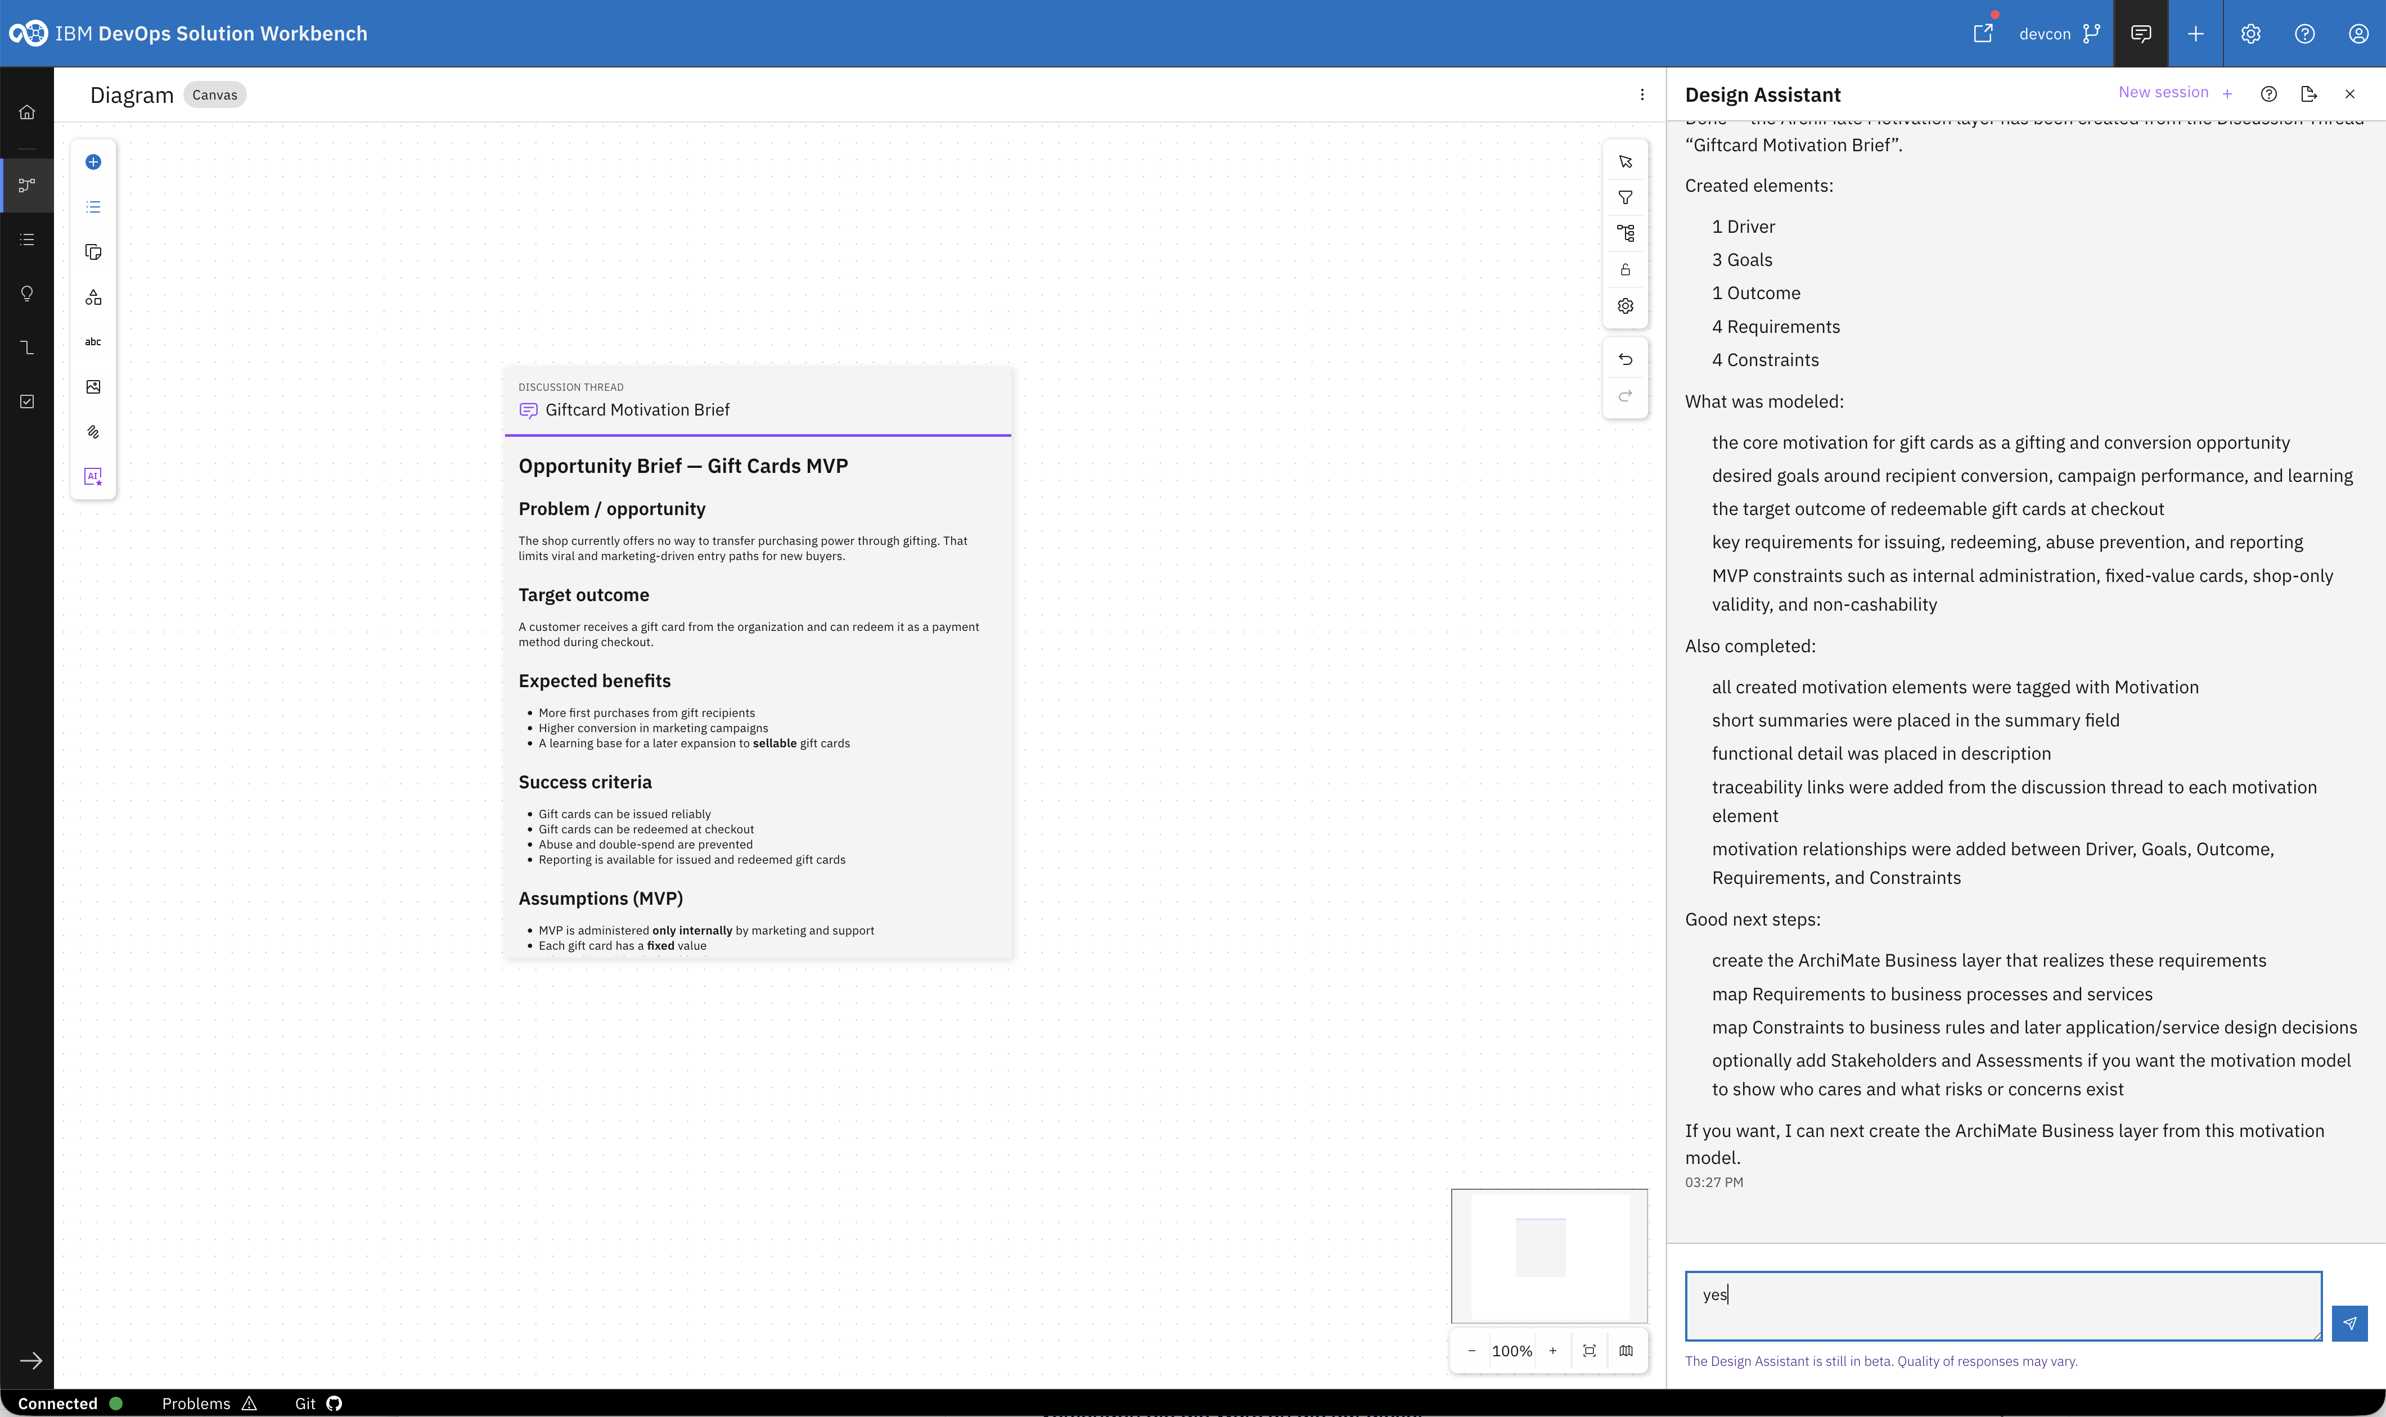Open the AI assistant tool in palette
2386x1417 pixels.
click(93, 476)
